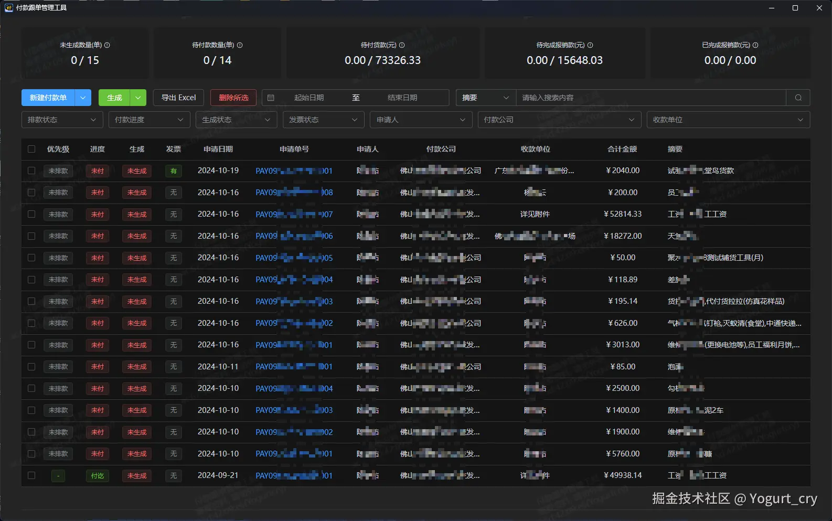Viewport: 832px width, 521px height.
Task: Click the ¥3013.00 amount cell
Action: (623, 345)
